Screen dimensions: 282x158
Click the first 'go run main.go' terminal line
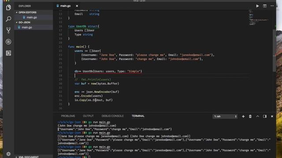pos(84,122)
